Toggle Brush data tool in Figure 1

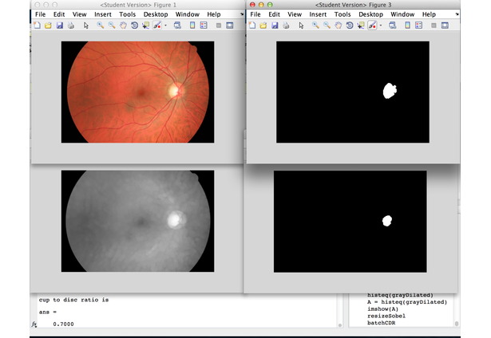pos(157,26)
